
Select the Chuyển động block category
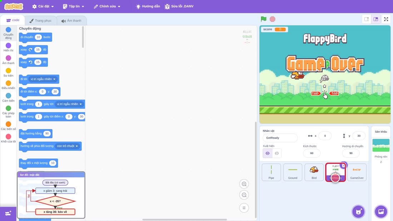point(8,33)
